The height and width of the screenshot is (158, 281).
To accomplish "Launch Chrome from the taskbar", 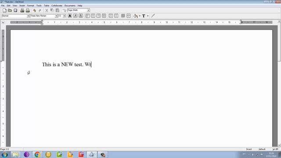I will pos(37,154).
